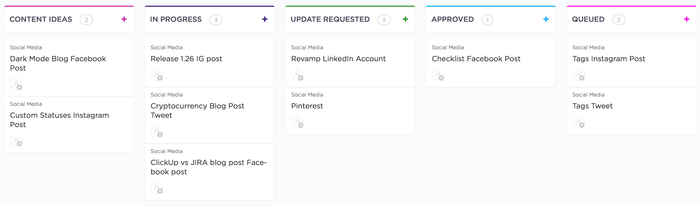Add a task to Queued column

(686, 19)
